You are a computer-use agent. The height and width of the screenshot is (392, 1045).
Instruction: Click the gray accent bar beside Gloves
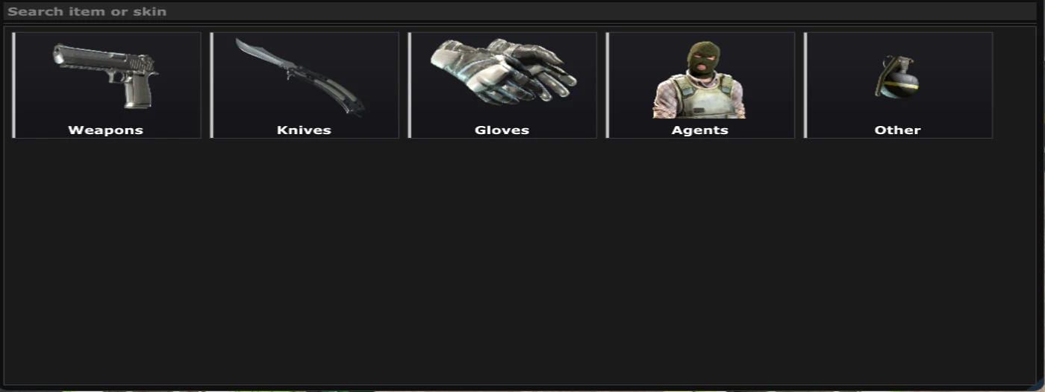[x=409, y=85]
